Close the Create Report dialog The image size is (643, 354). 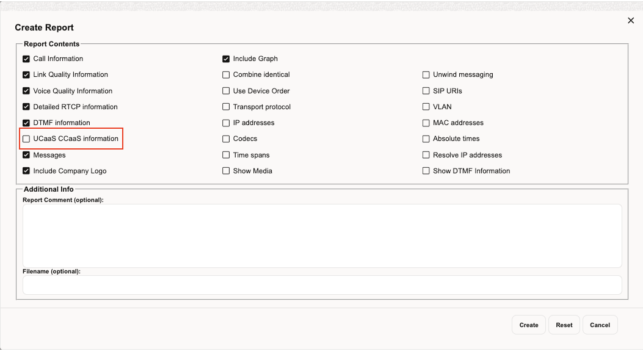630,20
